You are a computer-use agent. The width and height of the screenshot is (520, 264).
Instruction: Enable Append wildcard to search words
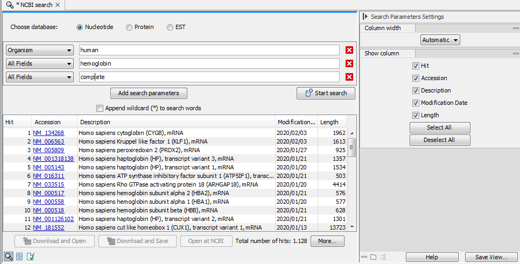coord(100,108)
